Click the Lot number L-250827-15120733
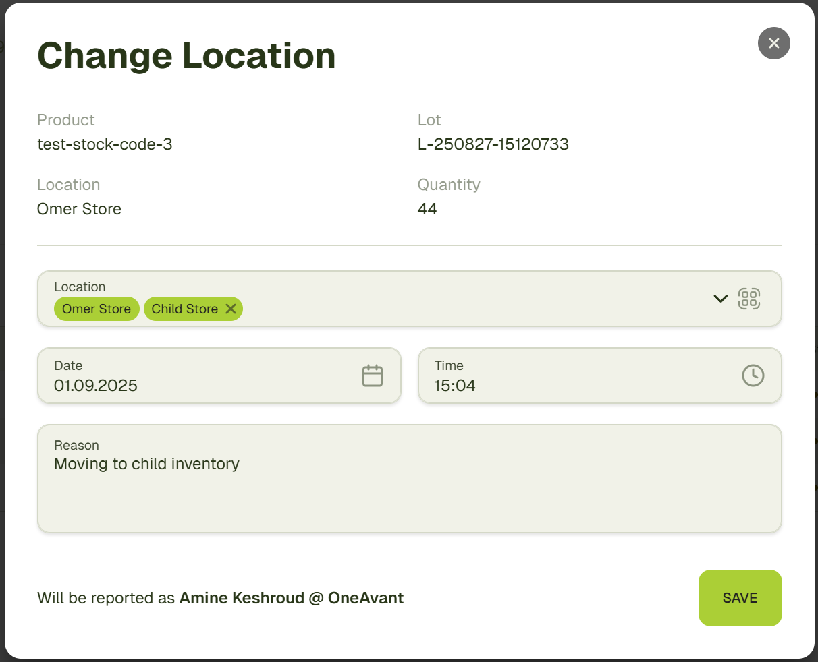 [493, 144]
